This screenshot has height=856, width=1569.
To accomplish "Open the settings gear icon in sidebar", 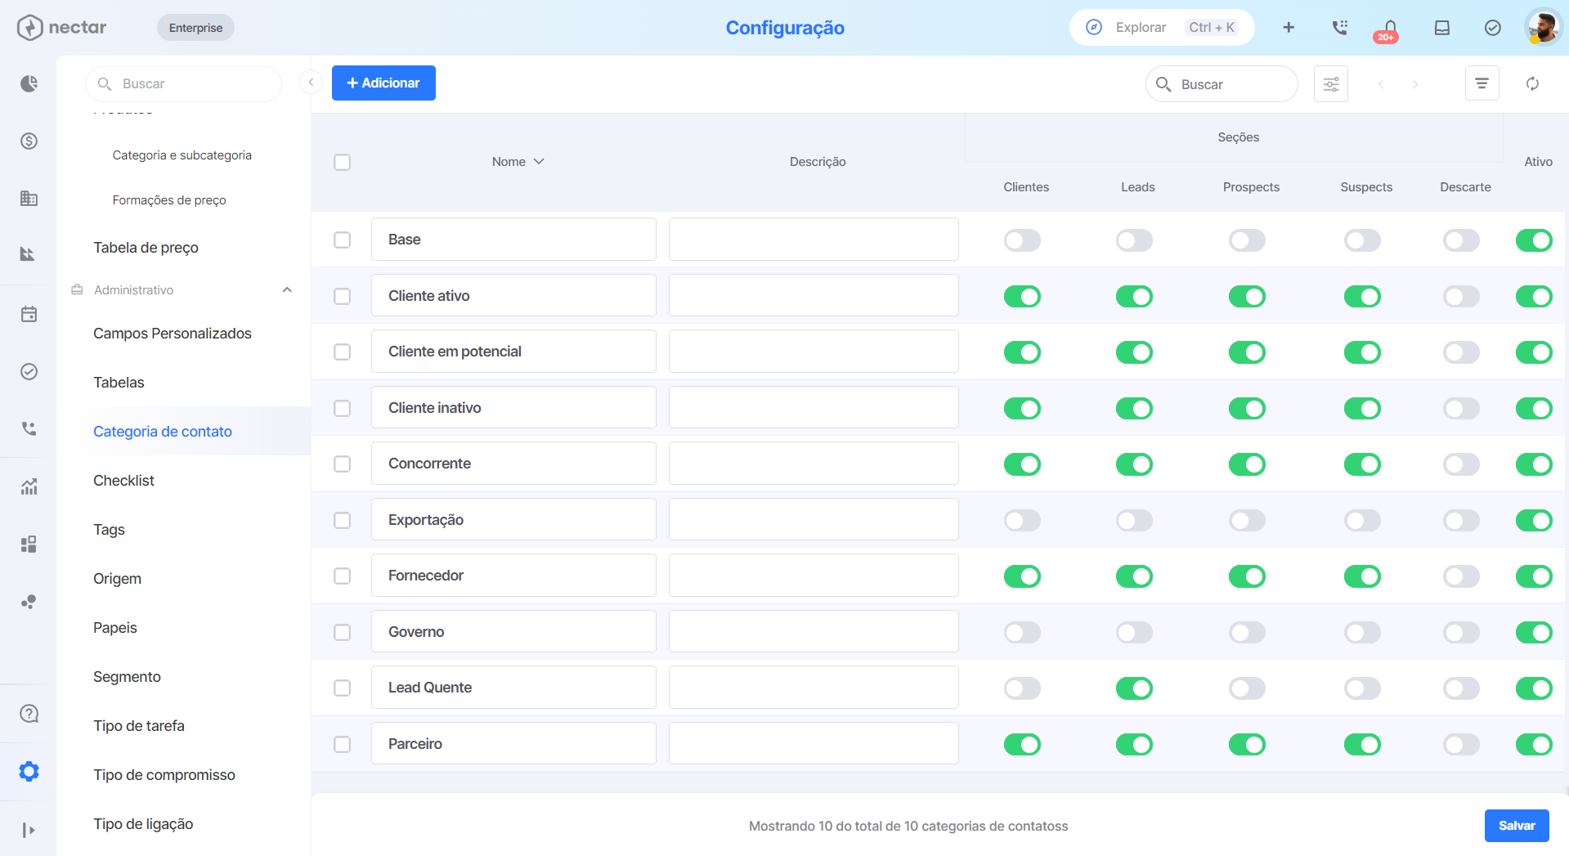I will tap(29, 771).
